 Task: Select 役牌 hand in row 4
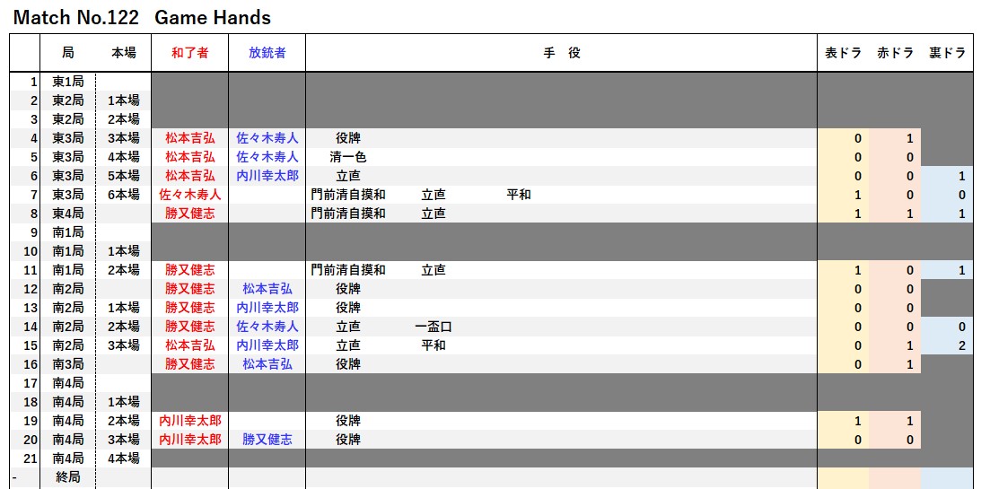pos(348,138)
